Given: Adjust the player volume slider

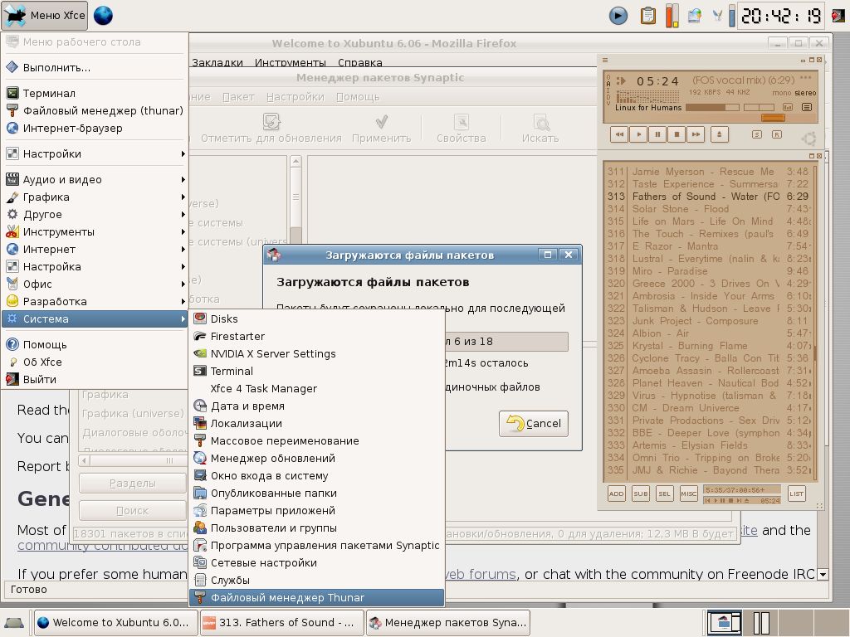Looking at the screenshot, I should 711,107.
